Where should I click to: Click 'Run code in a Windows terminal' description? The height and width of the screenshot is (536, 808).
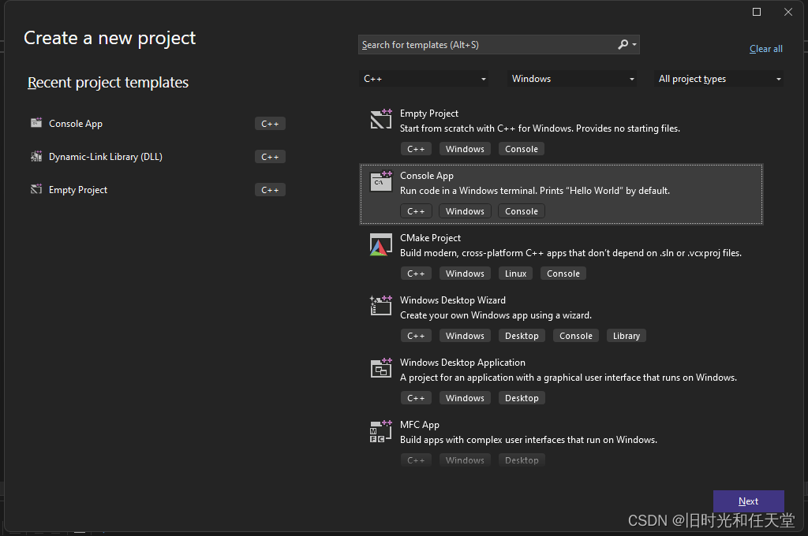535,191
